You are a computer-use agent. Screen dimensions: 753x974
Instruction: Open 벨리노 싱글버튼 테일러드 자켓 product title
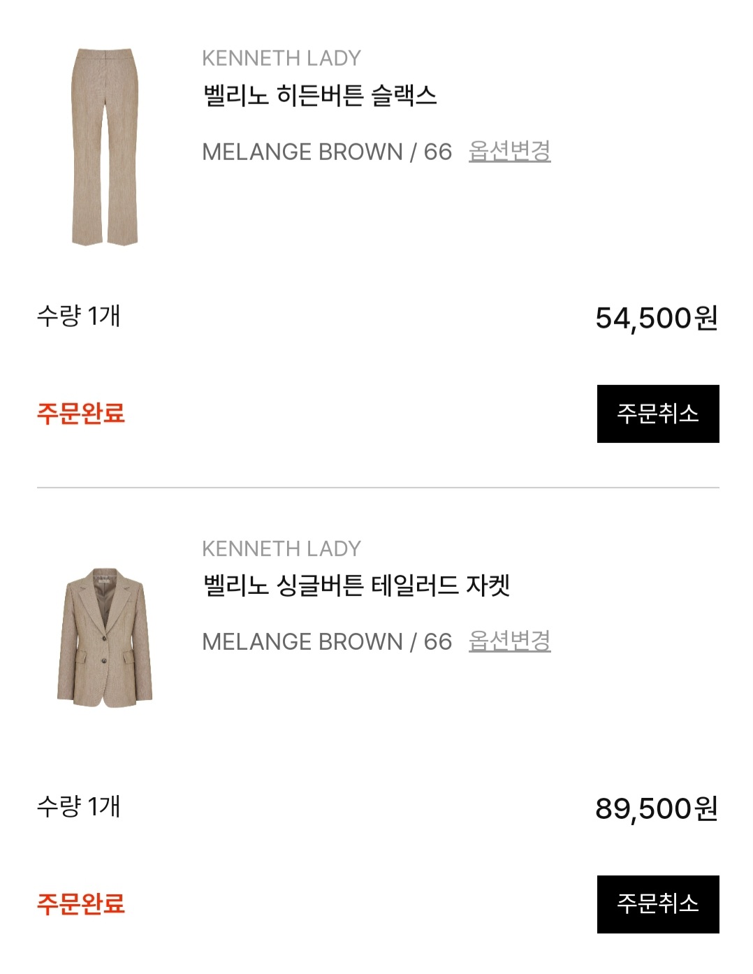tap(356, 586)
